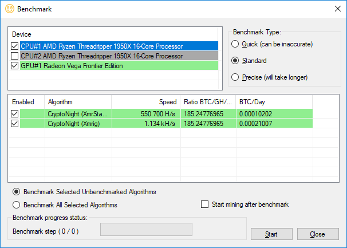
Task: Sort by Ratio BTC/GH column header
Action: [x=208, y=102]
